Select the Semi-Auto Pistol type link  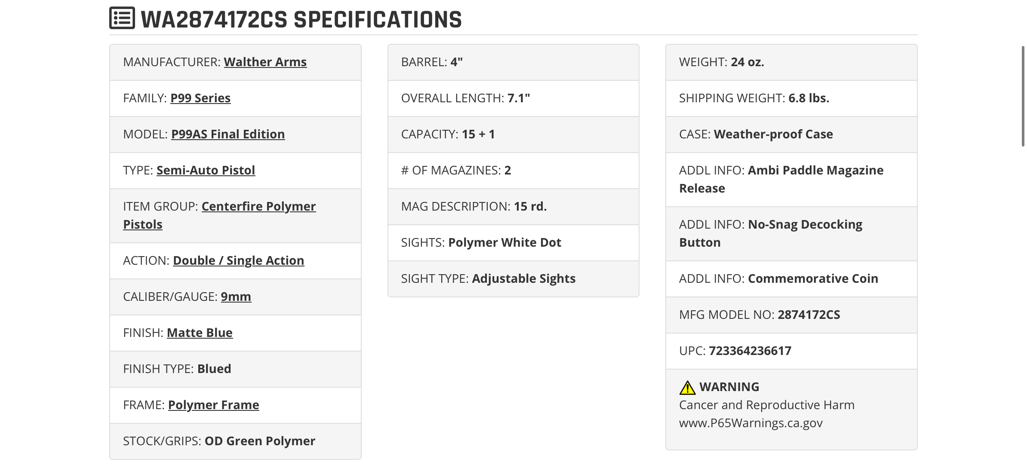tap(206, 170)
